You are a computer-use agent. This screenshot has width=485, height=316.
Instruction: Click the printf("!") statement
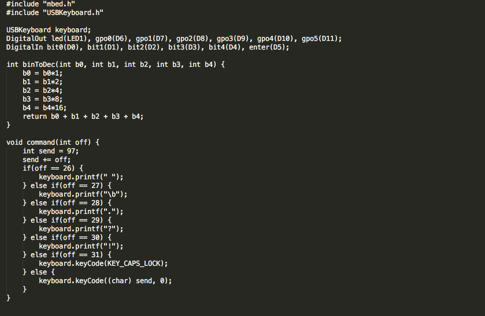point(81,246)
